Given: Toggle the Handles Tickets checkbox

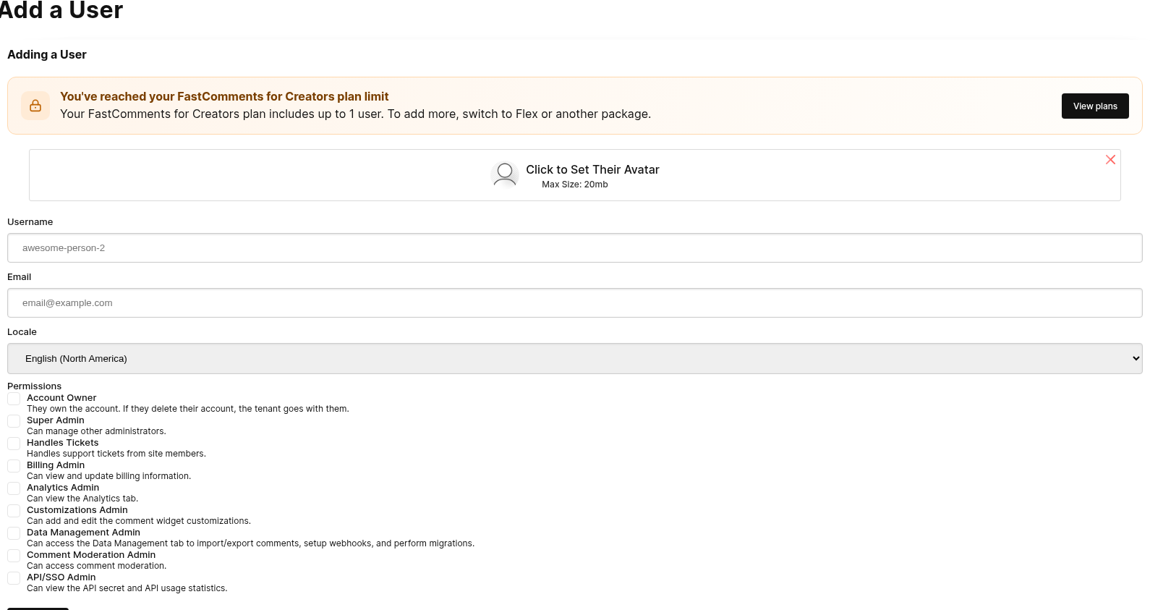Looking at the screenshot, I should (14, 444).
